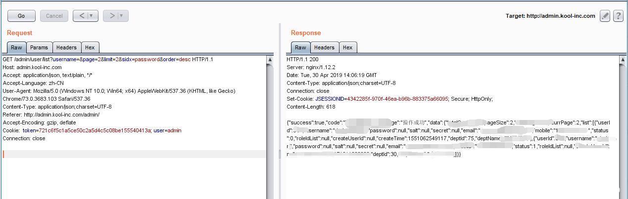Click the response pane scroll-up arrow
Screen dimensions: 628x199
[623, 60]
